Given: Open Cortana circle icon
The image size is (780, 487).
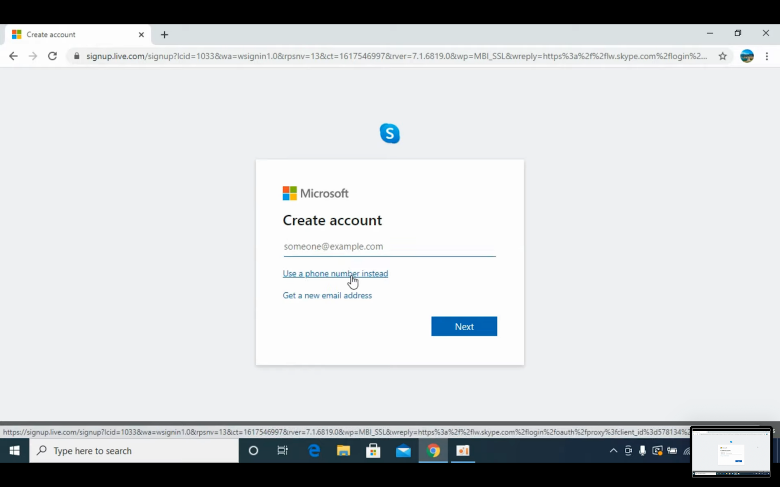Looking at the screenshot, I should tap(253, 450).
